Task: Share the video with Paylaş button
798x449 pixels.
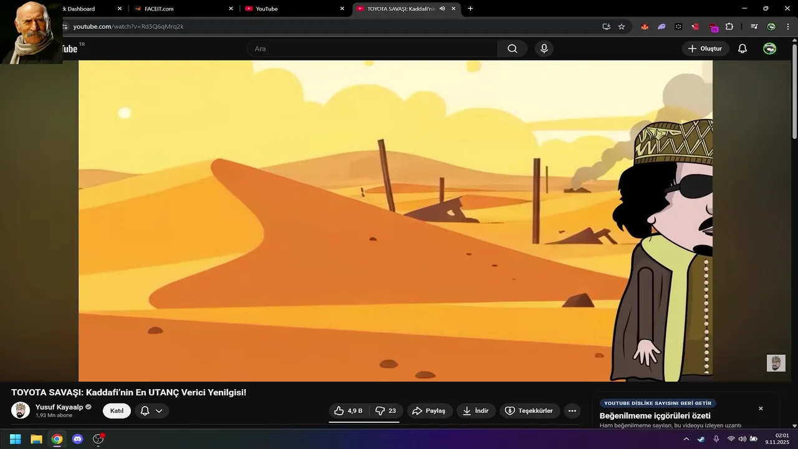Action: tap(430, 411)
